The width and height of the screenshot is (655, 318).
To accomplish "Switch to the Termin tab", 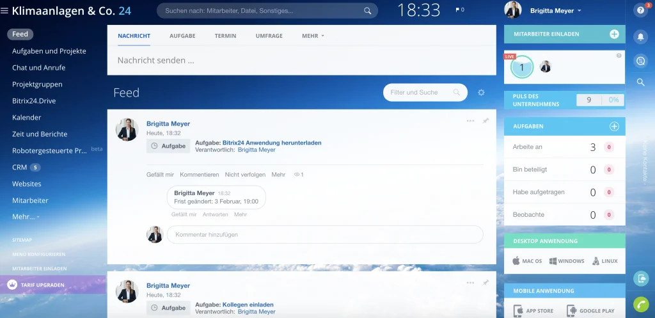I will coord(226,36).
